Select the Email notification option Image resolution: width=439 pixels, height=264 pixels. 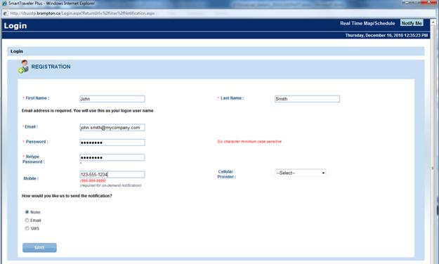[x=27, y=220]
